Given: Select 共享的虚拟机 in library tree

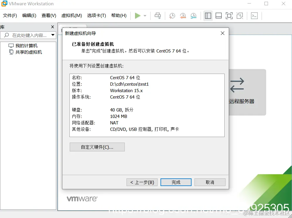Looking at the screenshot, I should (25, 52).
